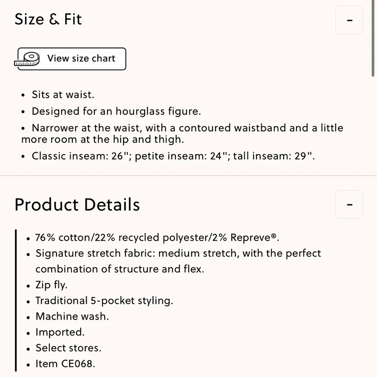Click the Select stores bullet item
This screenshot has height=377, width=377.
[68, 348]
